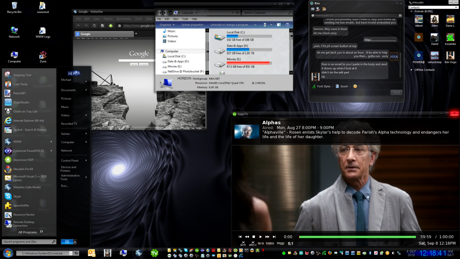This screenshot has width=460, height=259.
Task: Expand Explorer toolbar overflow chevron
Action: pyautogui.click(x=256, y=25)
